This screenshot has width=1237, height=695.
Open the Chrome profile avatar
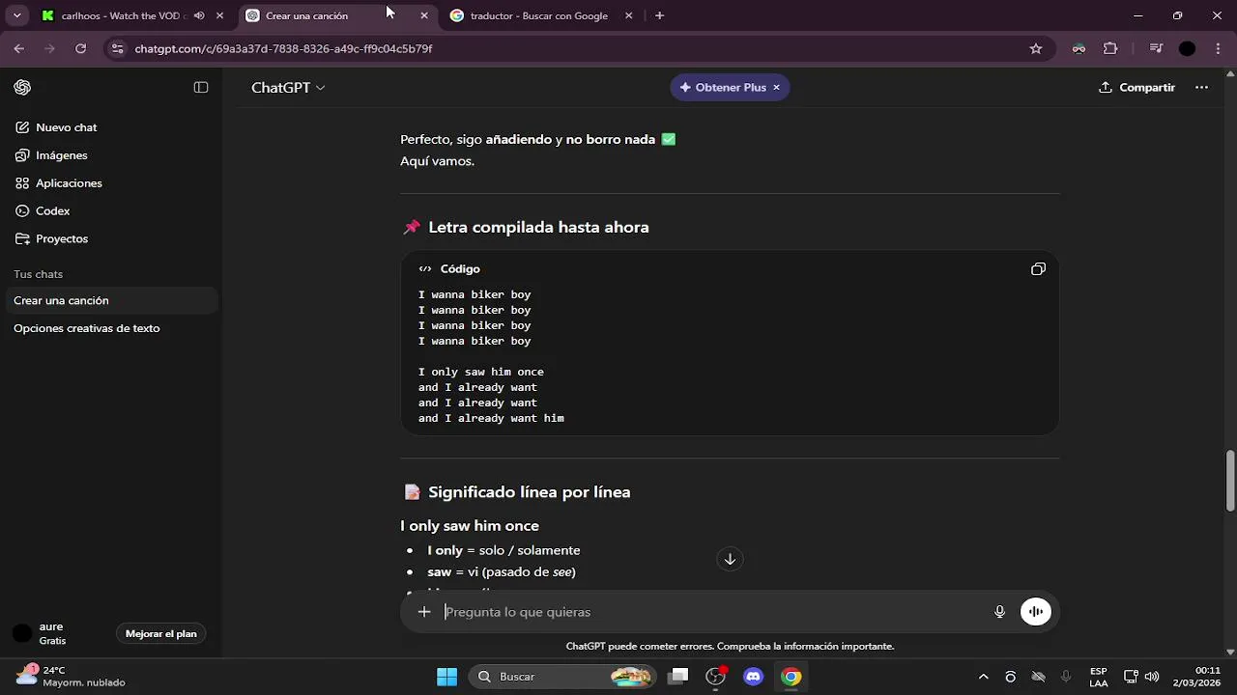click(1188, 48)
